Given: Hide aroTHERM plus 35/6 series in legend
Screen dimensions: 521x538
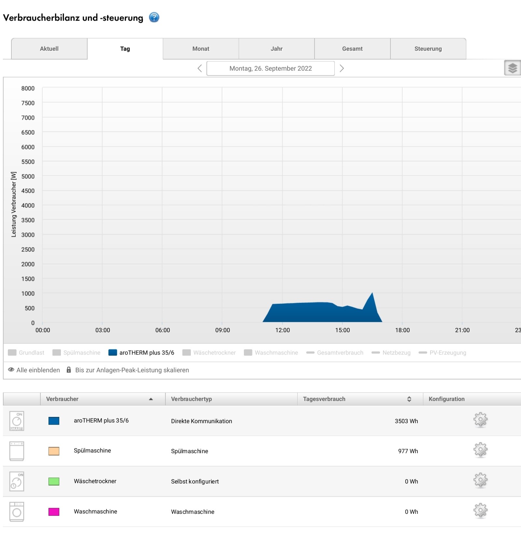Looking at the screenshot, I should pyautogui.click(x=141, y=352).
